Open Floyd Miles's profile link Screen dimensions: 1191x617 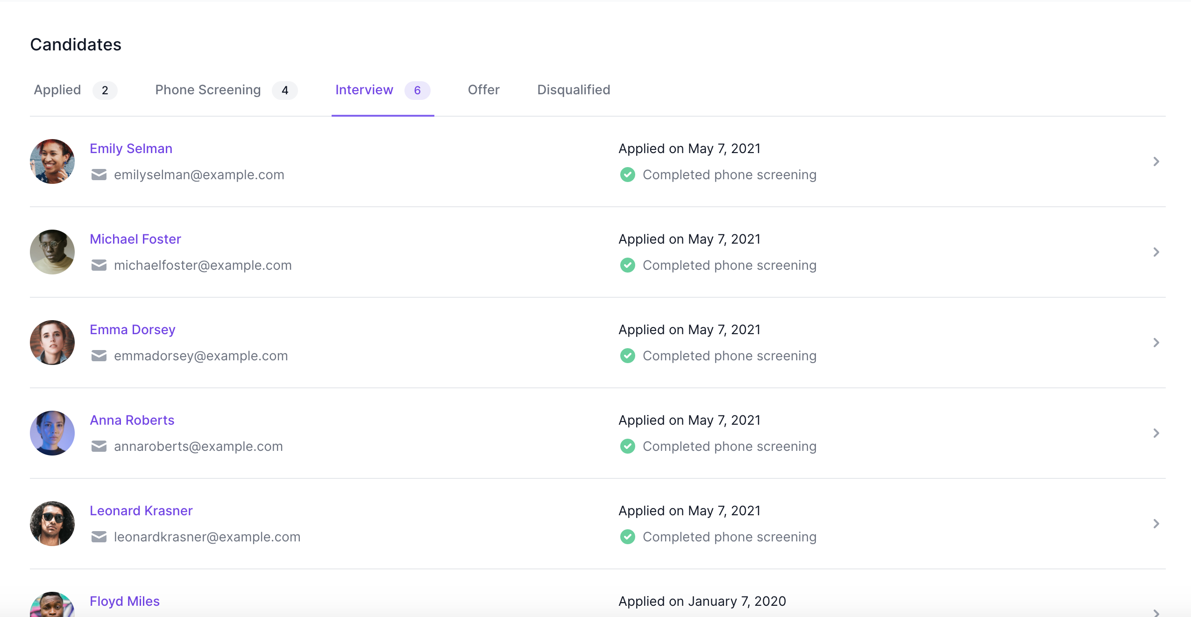[125, 601]
